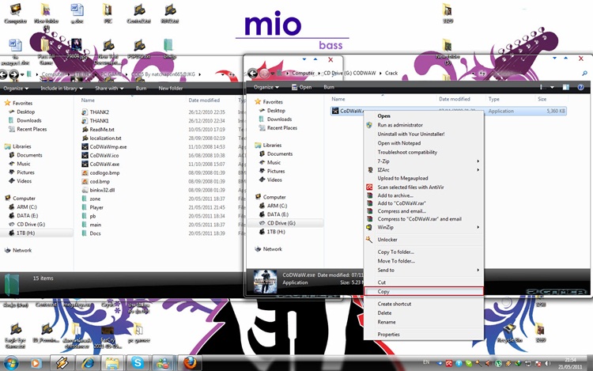The height and width of the screenshot is (371, 593).
Task: Click the CD Drive (G:) CODWAW breadcrumb
Action: coord(349,73)
